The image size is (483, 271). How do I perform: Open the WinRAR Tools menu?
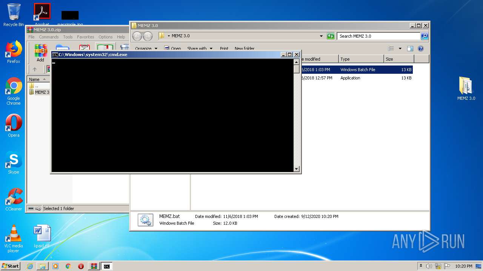[x=68, y=37]
